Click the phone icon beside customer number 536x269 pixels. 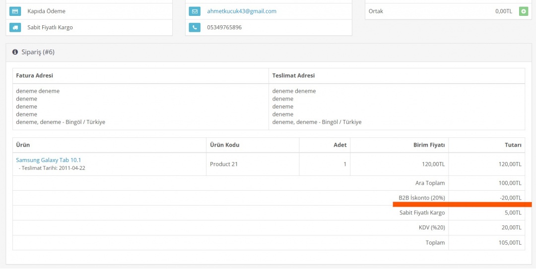tap(195, 27)
